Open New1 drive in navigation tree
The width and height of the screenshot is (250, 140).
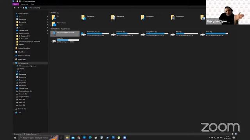[21, 100]
